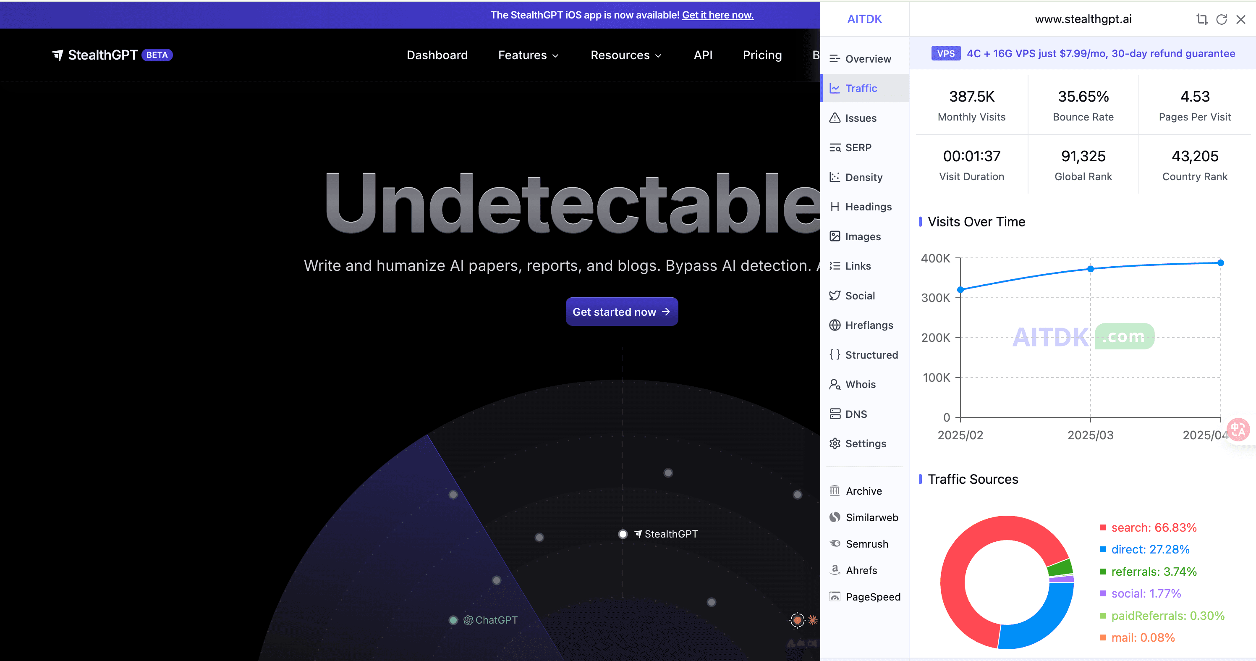Click the crop screenshot icon in AITDK header
Viewport: 1256px width, 661px height.
(x=1202, y=19)
